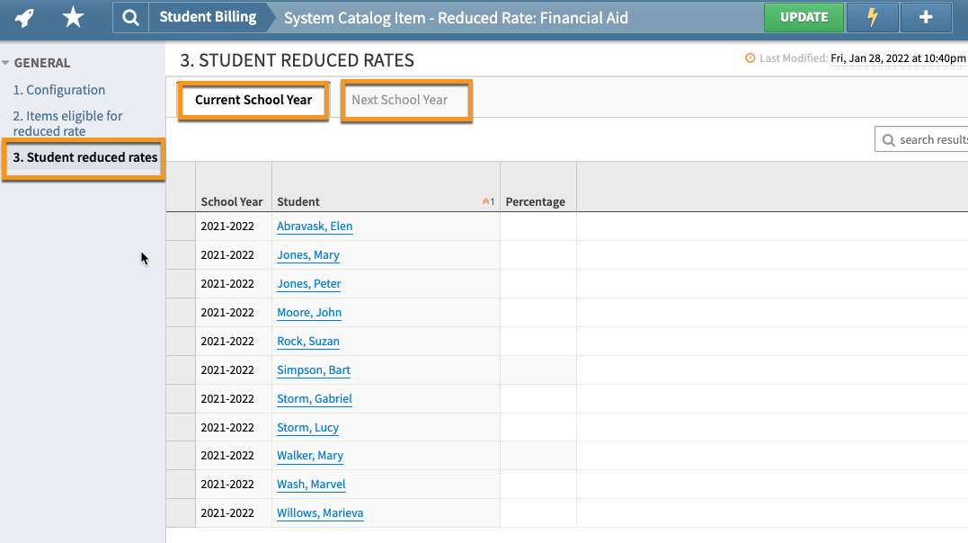The height and width of the screenshot is (543, 968).
Task: Open search with the magnifying glass icon
Action: 130,18
